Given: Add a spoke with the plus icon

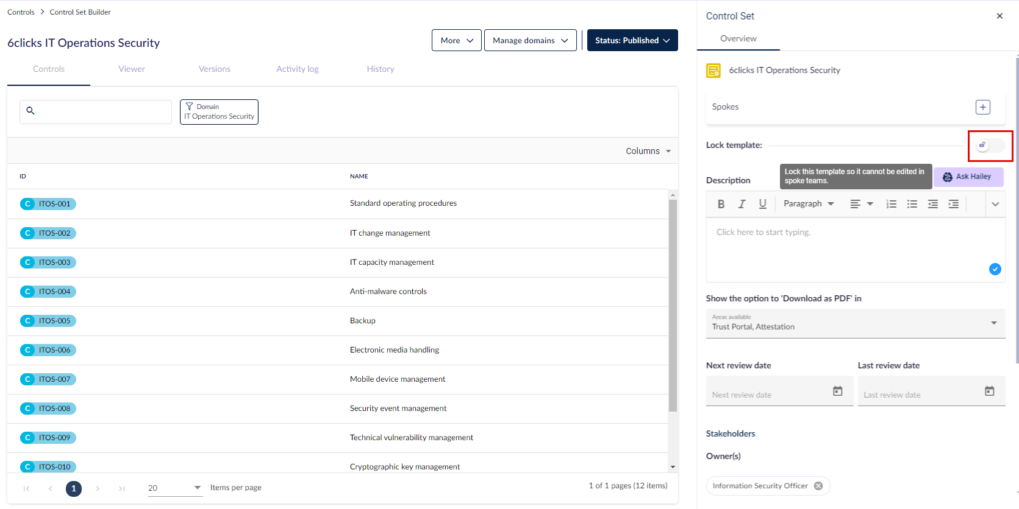Looking at the screenshot, I should pos(982,107).
